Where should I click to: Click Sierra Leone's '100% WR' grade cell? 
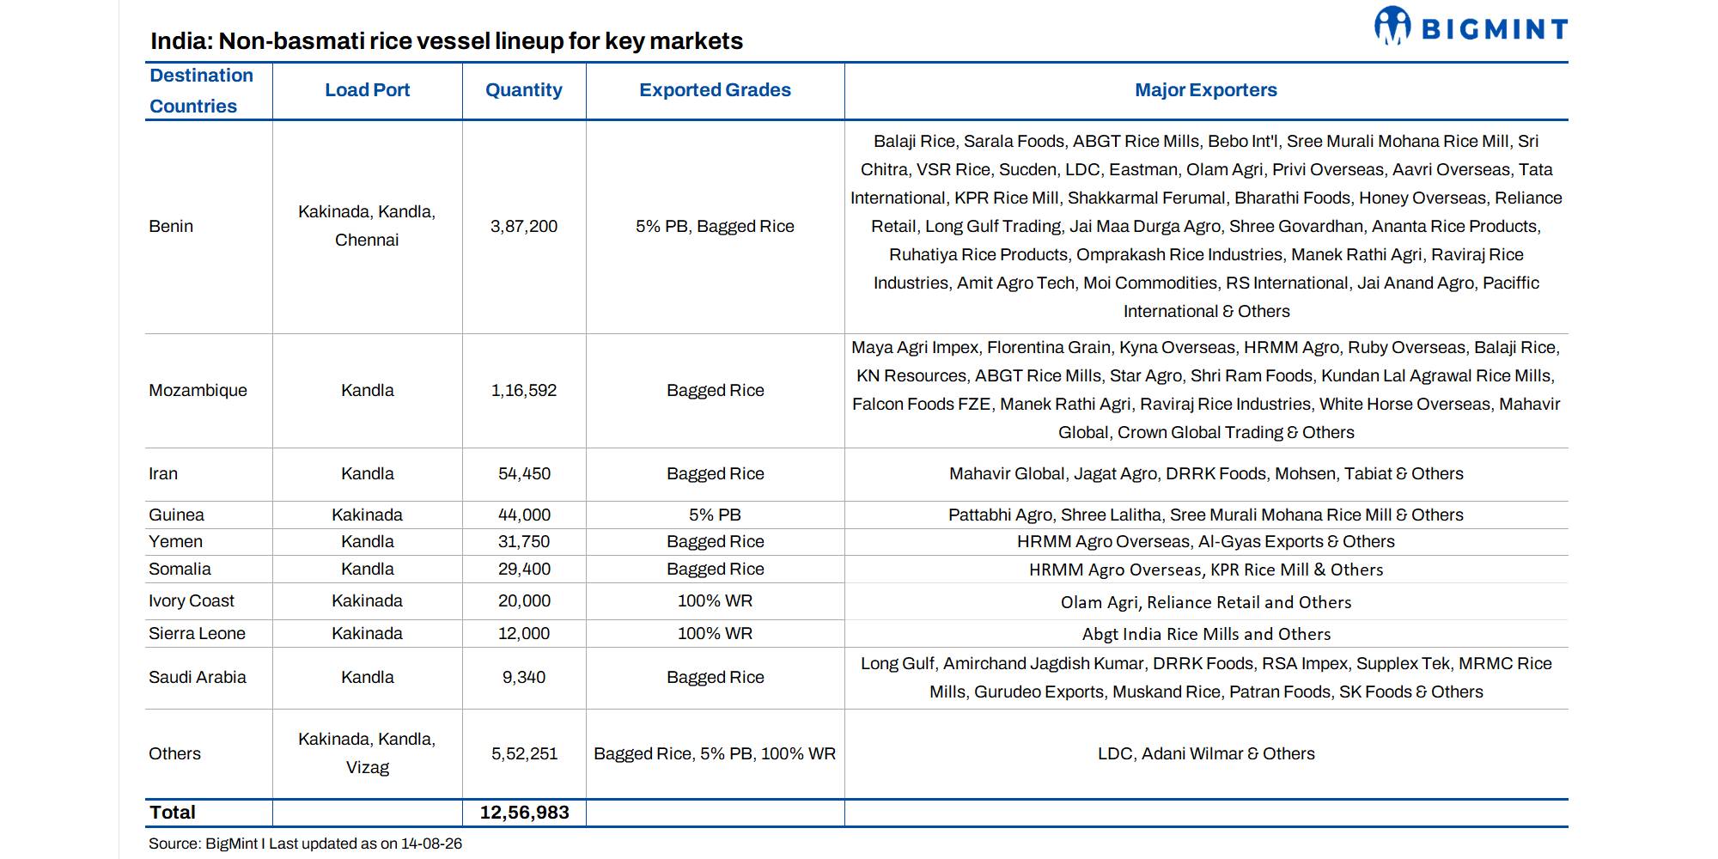[715, 633]
